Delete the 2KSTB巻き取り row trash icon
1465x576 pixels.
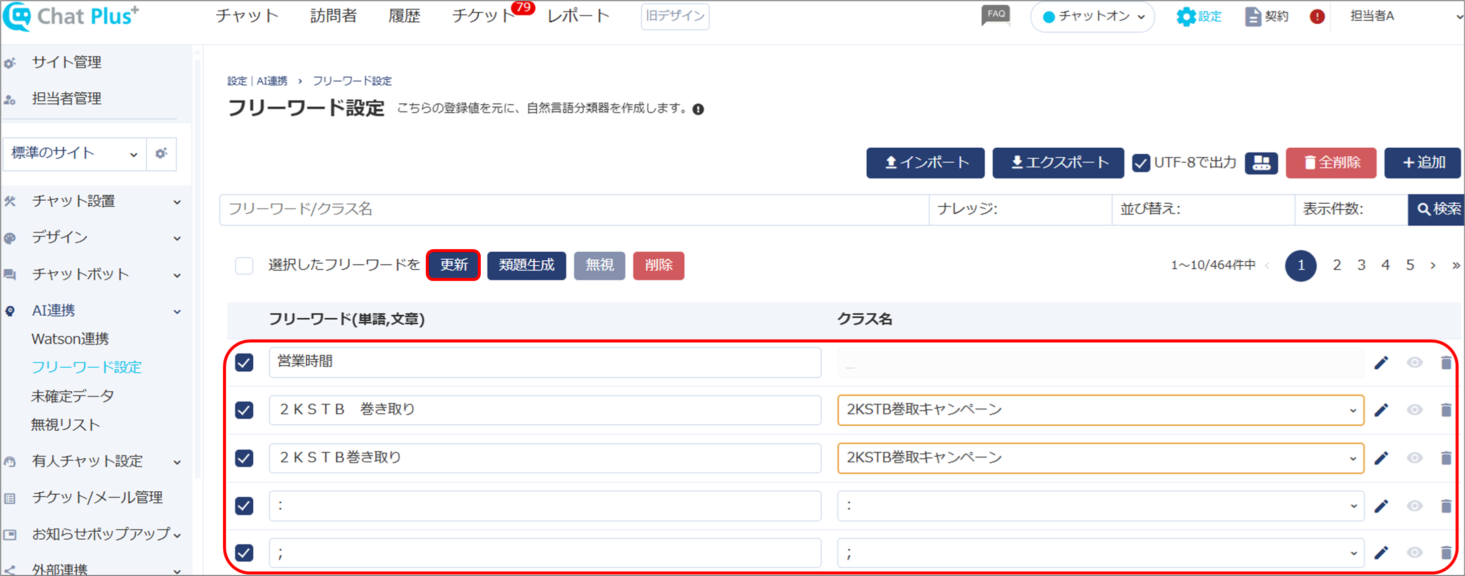tap(1446, 458)
